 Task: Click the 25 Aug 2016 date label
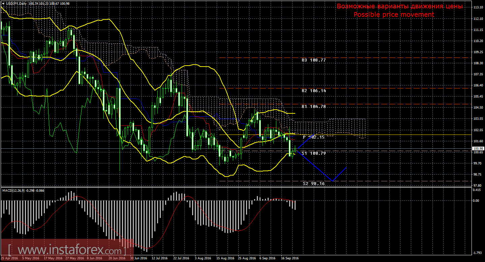click(x=247, y=258)
